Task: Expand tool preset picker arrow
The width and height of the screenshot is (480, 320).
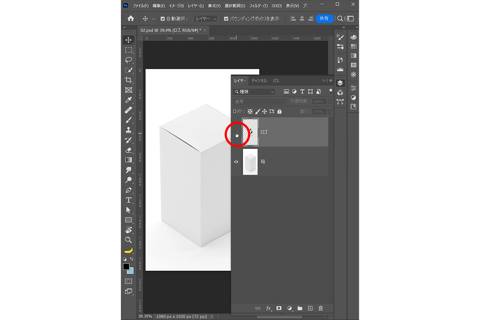Action: pyautogui.click(x=154, y=19)
